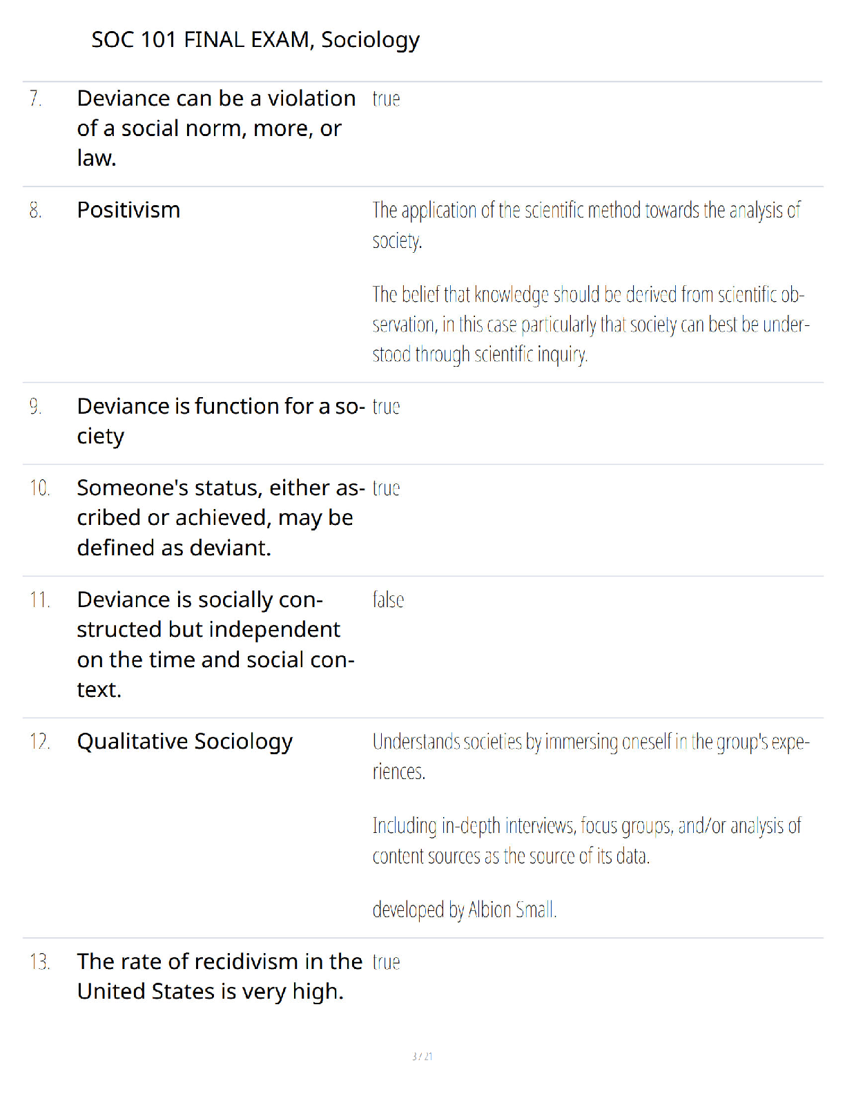This screenshot has height=1094, width=845.
Task: Click 'Deviance is socially constructed' statement
Action: tap(216, 644)
